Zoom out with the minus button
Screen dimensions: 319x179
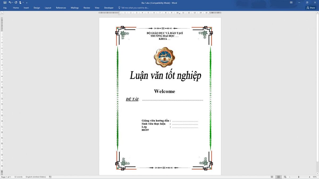289,177
